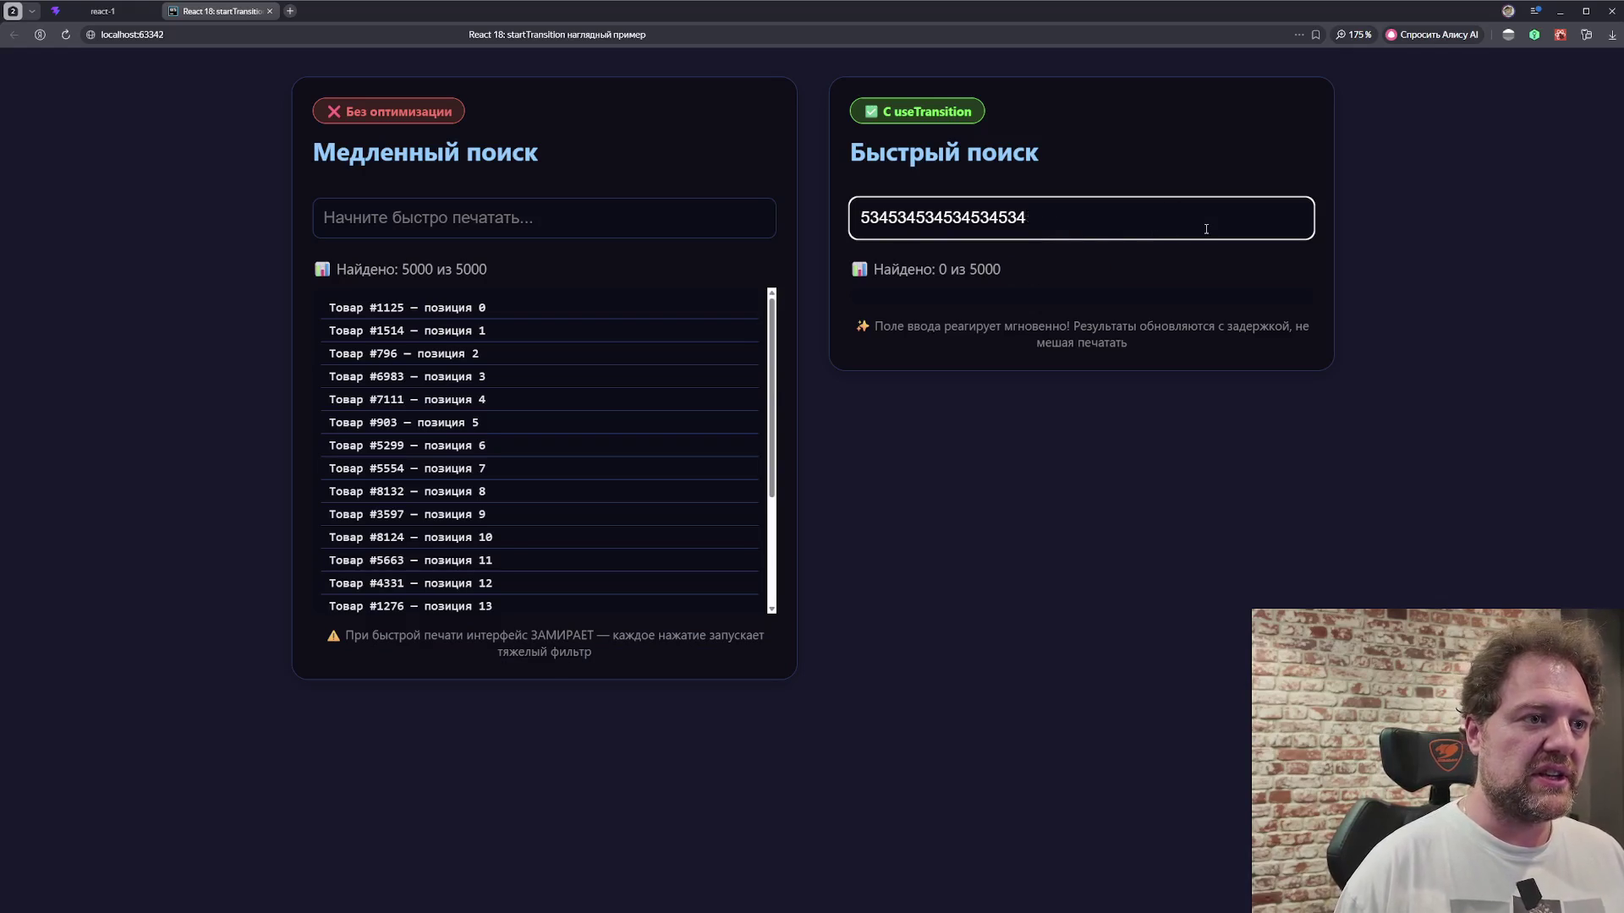
Task: Select list row Товар #1125 позиция 0
Action: pyautogui.click(x=540, y=308)
